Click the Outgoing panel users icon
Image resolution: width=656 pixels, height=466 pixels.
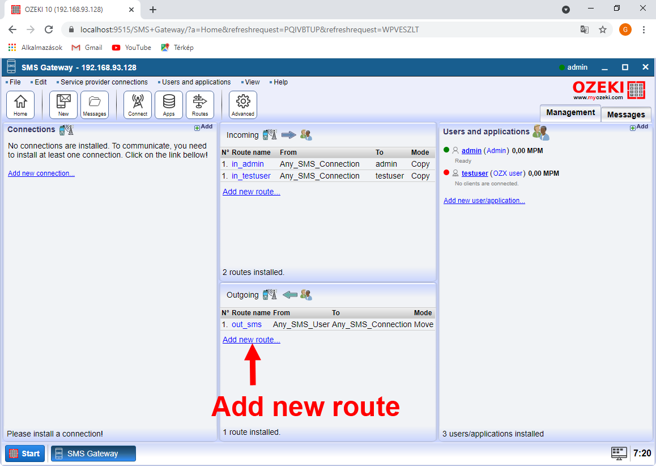pyautogui.click(x=306, y=295)
